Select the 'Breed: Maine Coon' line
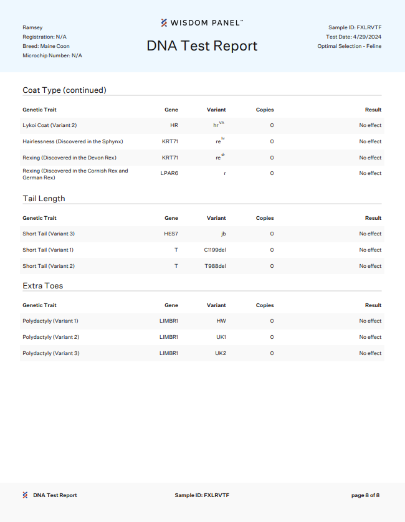The width and height of the screenshot is (405, 522). pyautogui.click(x=46, y=46)
